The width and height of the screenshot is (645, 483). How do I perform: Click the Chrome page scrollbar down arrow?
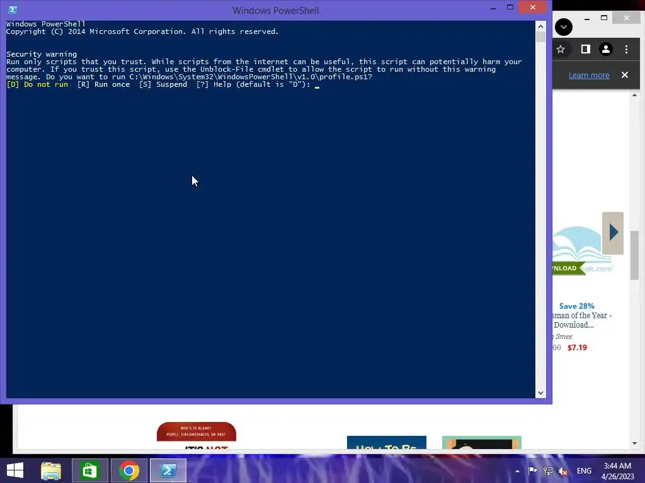[634, 443]
